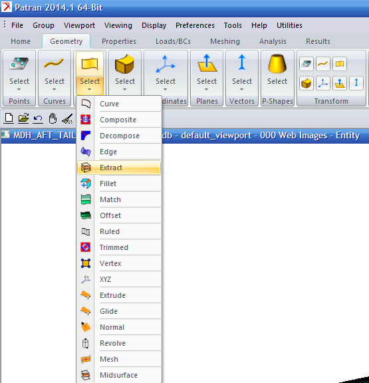Screen dimensions: 369x383
Task: Choose XYZ surface method
Action: (119, 279)
